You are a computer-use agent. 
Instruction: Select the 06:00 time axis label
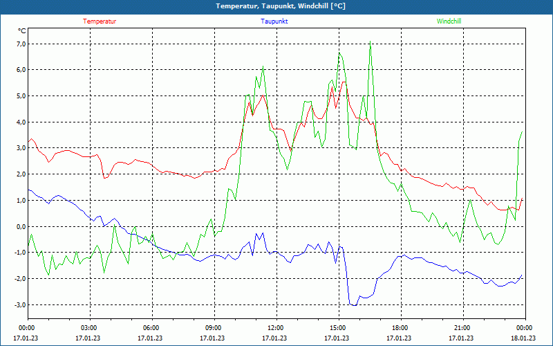coord(151,328)
